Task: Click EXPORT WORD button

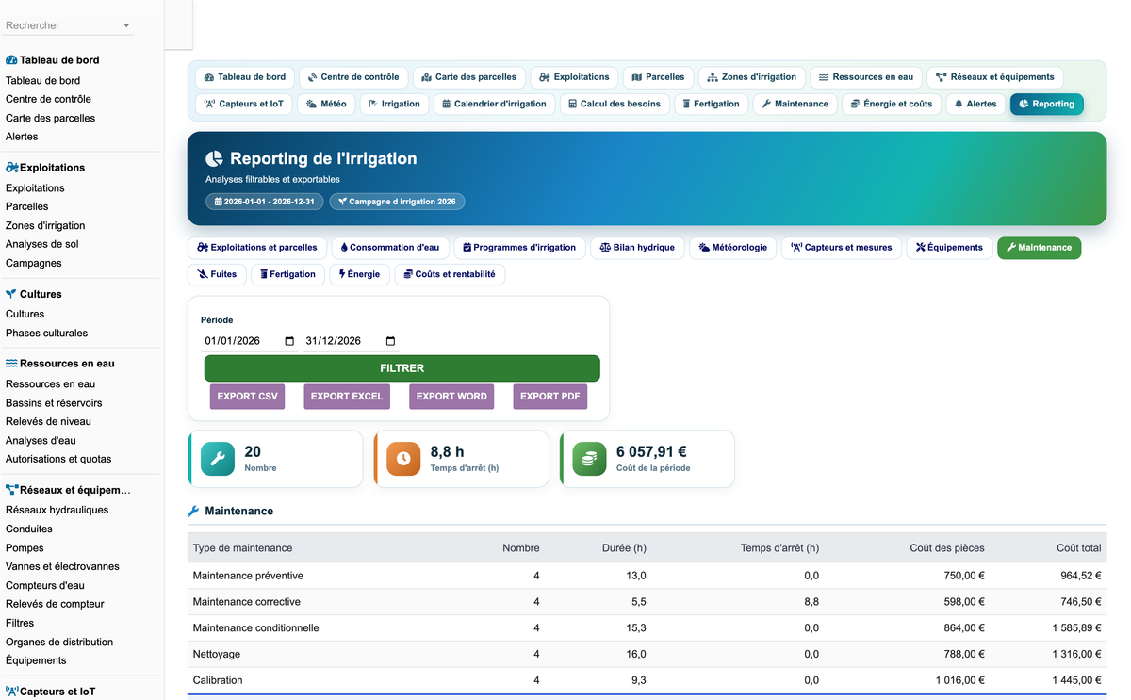Action: [x=451, y=397]
